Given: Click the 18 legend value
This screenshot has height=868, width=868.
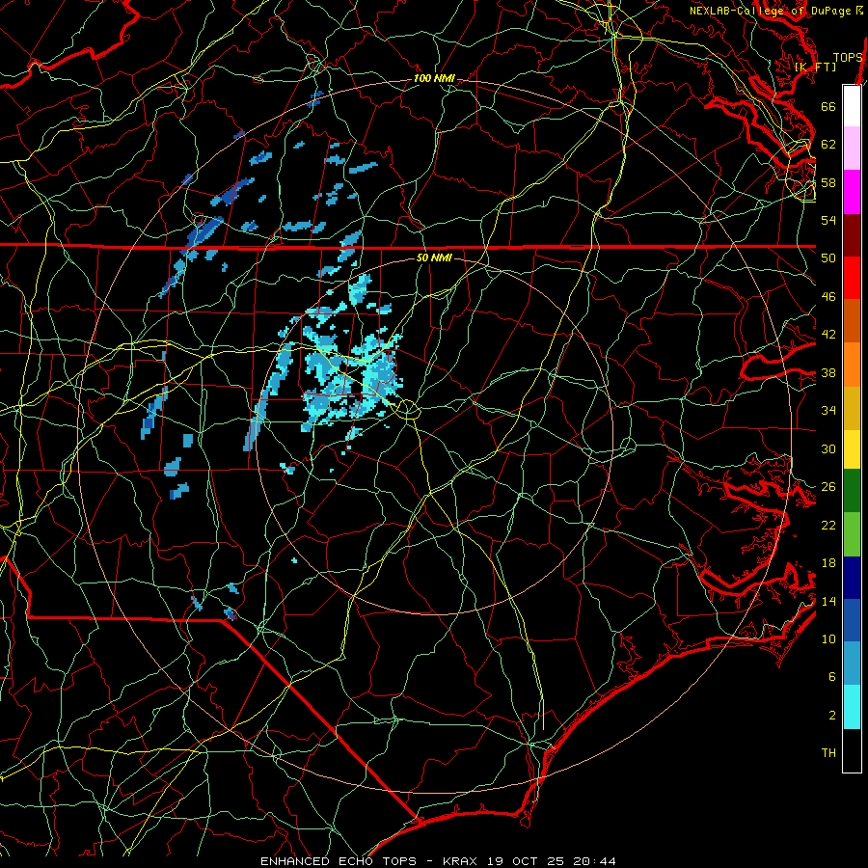Looking at the screenshot, I should (x=828, y=563).
